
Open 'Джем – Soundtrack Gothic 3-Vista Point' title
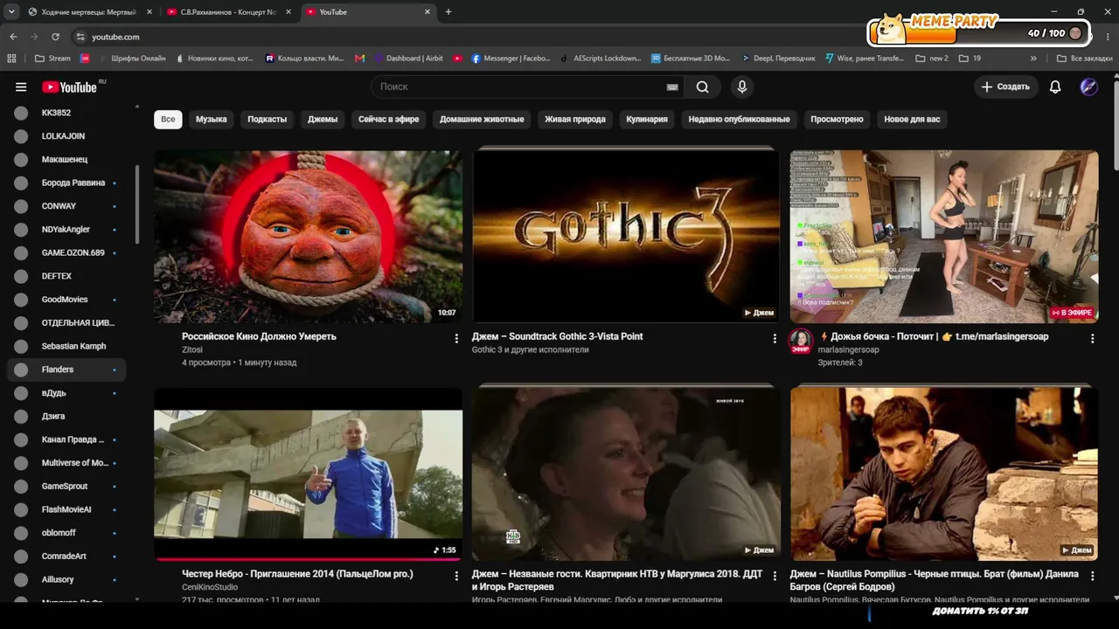pyautogui.click(x=558, y=336)
